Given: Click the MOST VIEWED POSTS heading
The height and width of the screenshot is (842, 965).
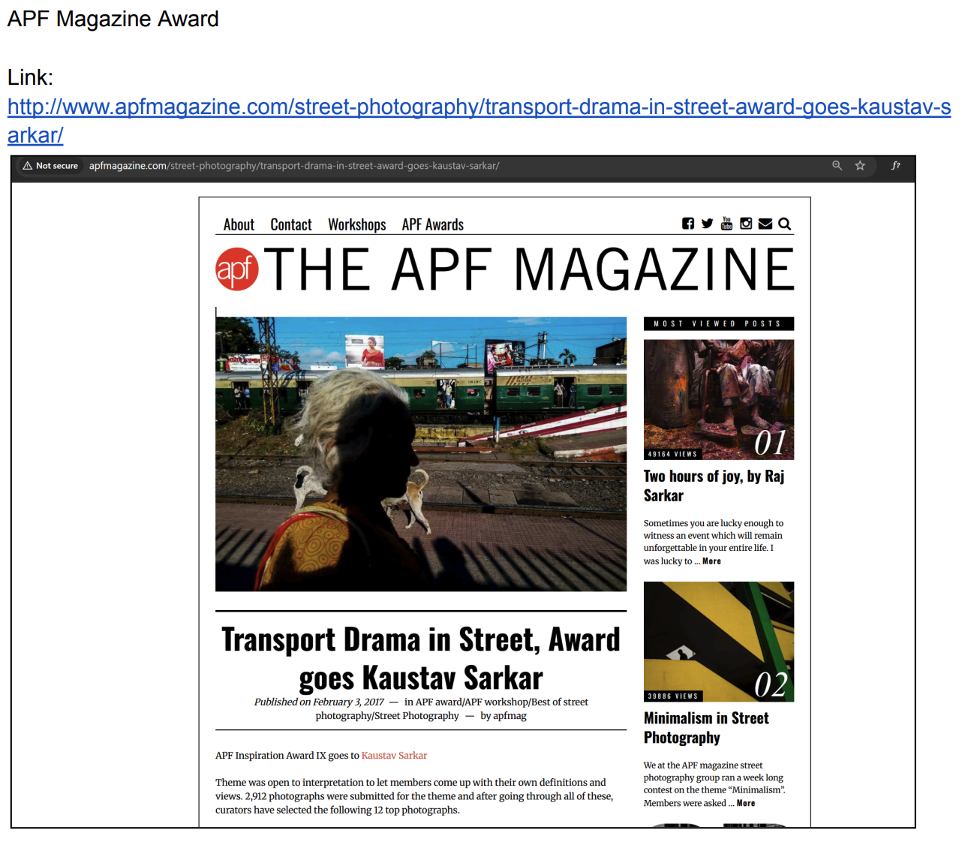Looking at the screenshot, I should tap(719, 323).
